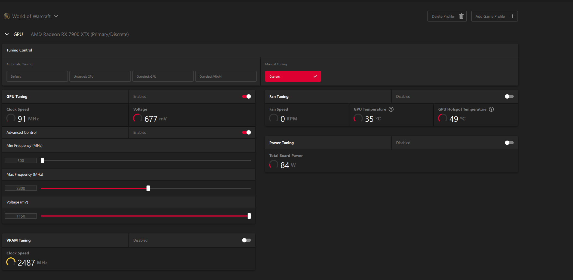Click the '91 MHz' clock speed reading
The image size is (573, 280).
click(x=28, y=119)
